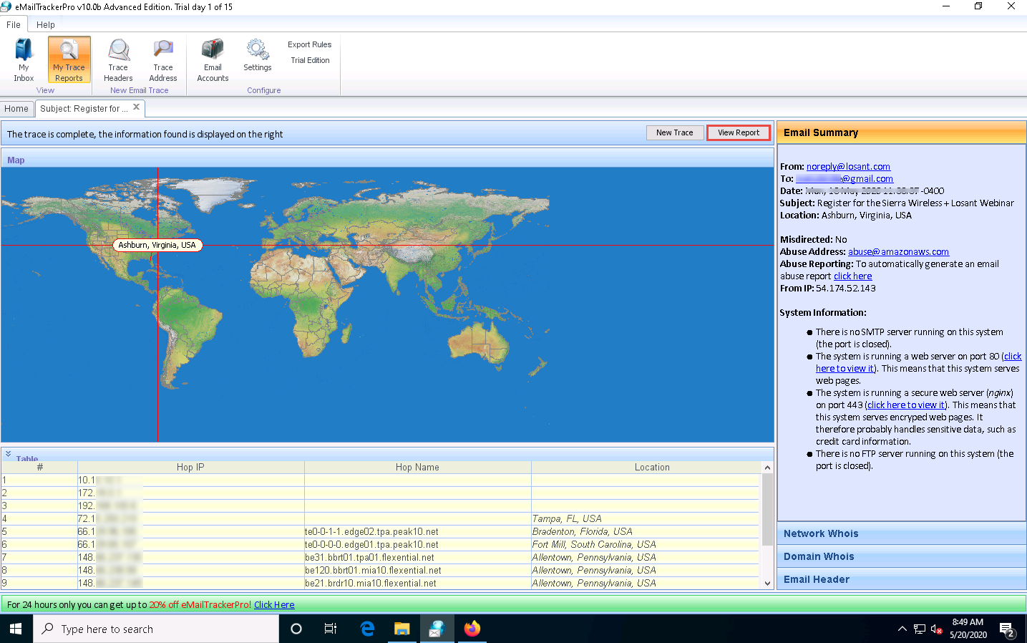The image size is (1027, 643).
Task: Open the Help menu
Action: 46,24
